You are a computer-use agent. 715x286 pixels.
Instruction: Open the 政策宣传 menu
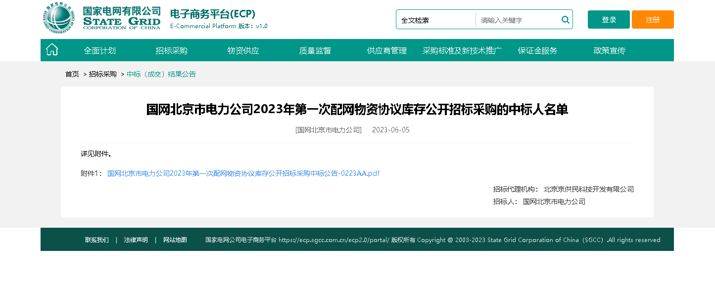pos(610,50)
